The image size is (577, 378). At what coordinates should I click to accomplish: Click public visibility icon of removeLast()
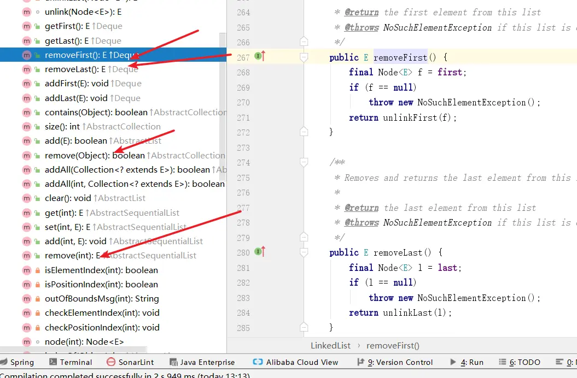pos(37,69)
